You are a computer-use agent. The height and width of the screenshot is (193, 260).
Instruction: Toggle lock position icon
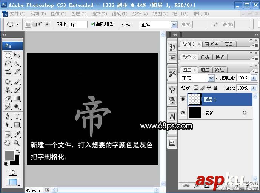(209, 88)
